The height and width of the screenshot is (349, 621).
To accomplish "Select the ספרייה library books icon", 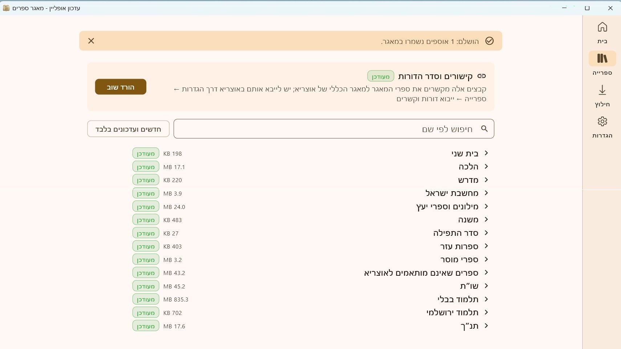I will point(602,58).
